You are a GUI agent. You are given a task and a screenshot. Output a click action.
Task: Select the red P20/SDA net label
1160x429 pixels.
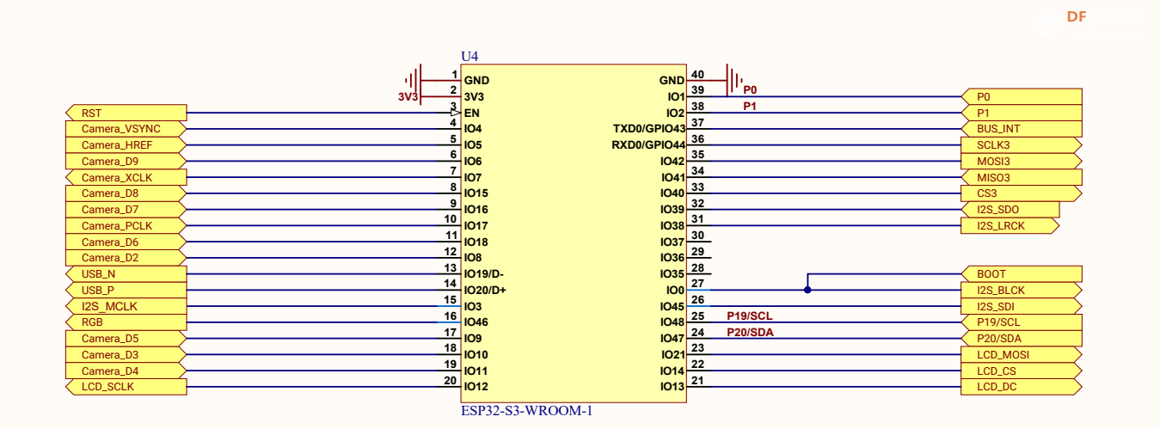(750, 332)
